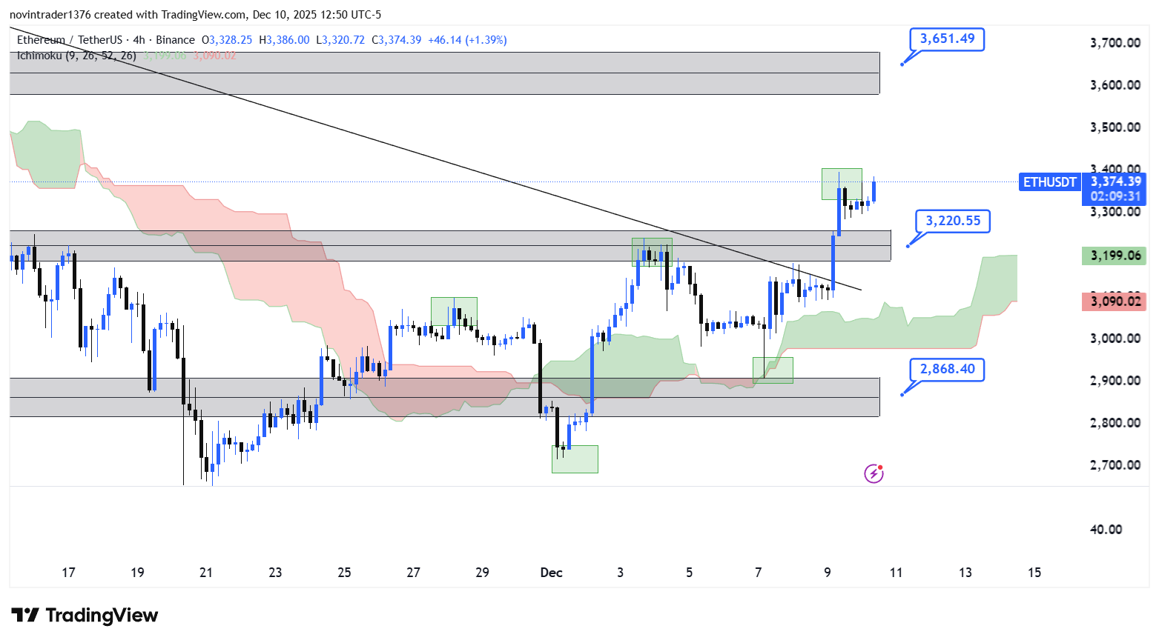Click the green 3,199.06 Ichimoku price tag
The width and height of the screenshot is (1159, 643).
(x=1114, y=256)
